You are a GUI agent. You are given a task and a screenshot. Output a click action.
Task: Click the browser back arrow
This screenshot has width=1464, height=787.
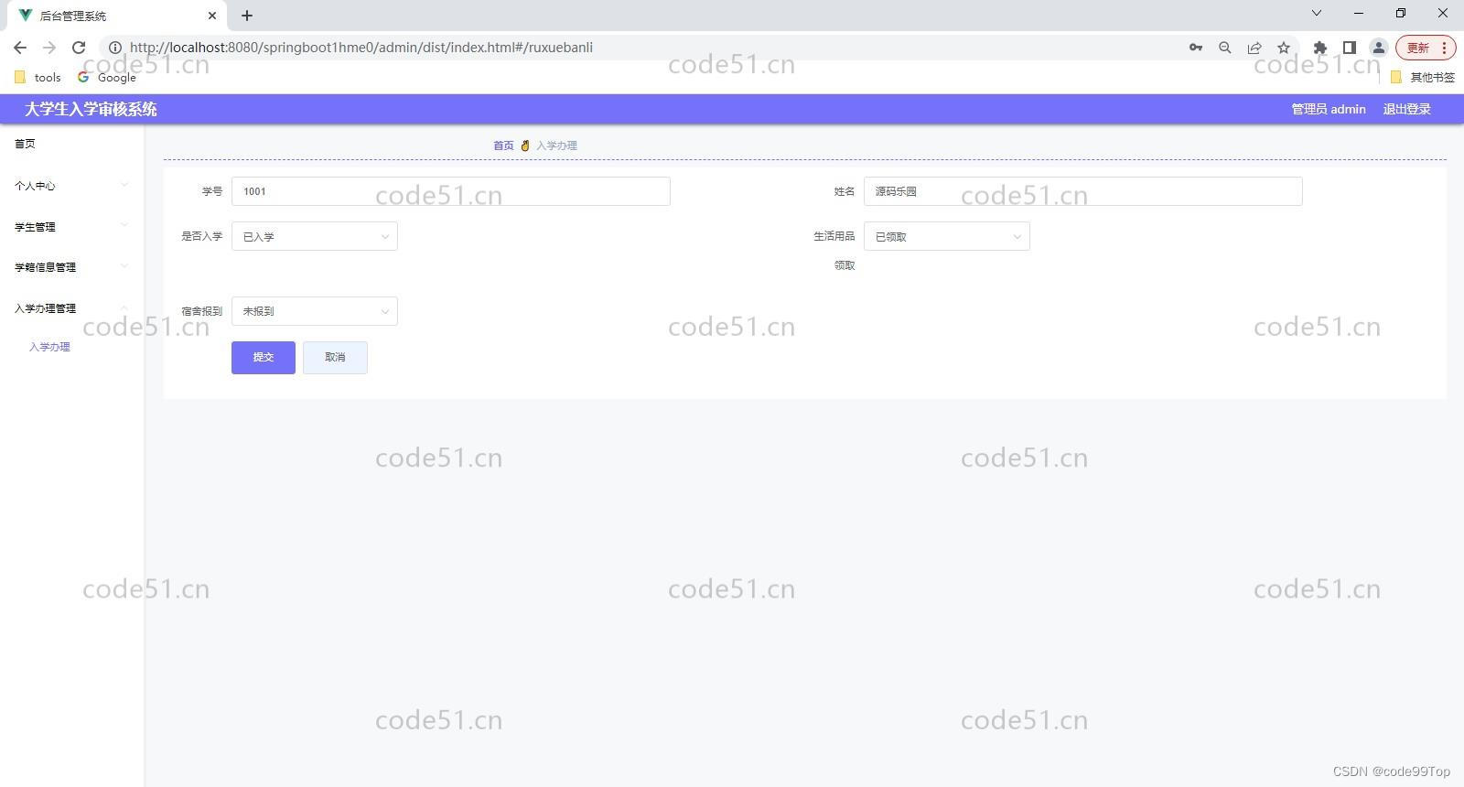point(20,48)
